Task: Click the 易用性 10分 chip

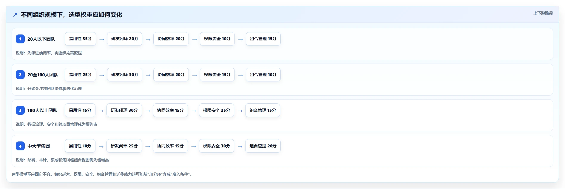Action: pyautogui.click(x=80, y=146)
